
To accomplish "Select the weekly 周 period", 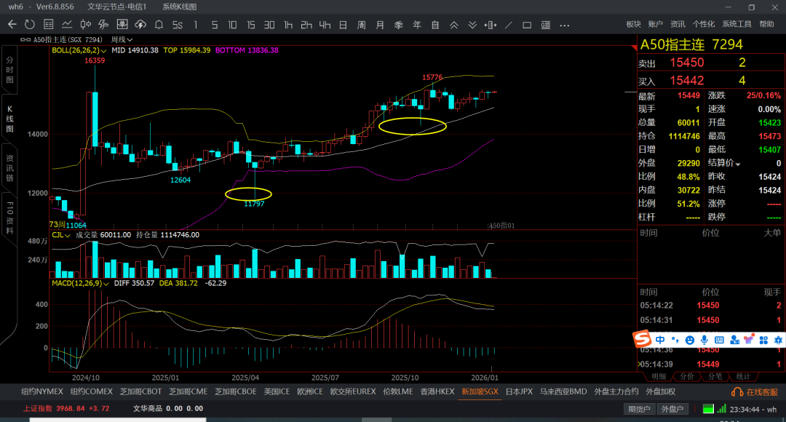I will (362, 25).
